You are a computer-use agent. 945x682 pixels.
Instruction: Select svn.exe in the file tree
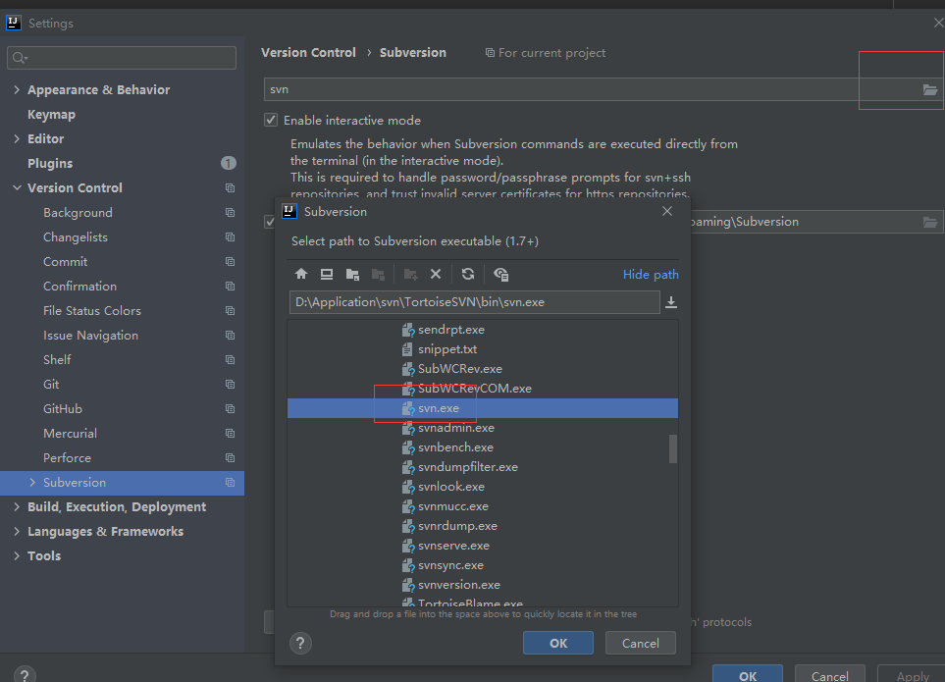click(x=482, y=408)
